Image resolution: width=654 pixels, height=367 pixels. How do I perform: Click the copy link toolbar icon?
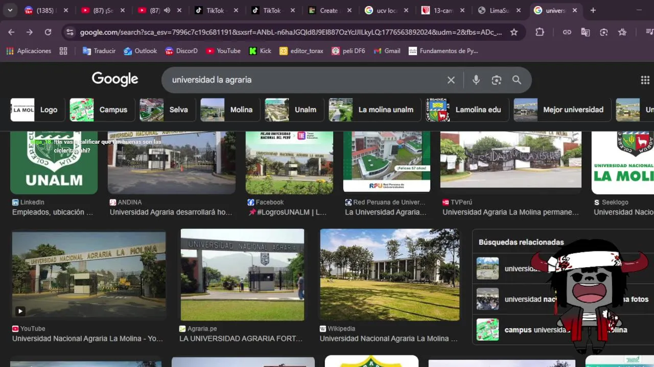(x=567, y=32)
